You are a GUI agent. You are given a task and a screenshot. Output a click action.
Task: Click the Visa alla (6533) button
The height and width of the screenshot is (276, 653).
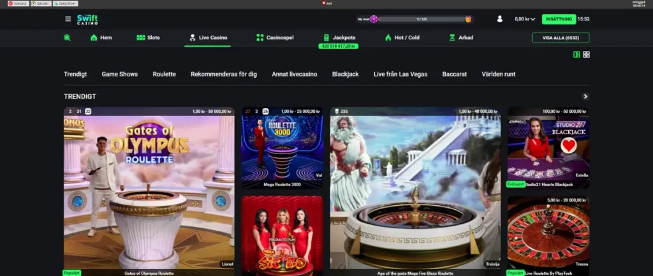[561, 38]
